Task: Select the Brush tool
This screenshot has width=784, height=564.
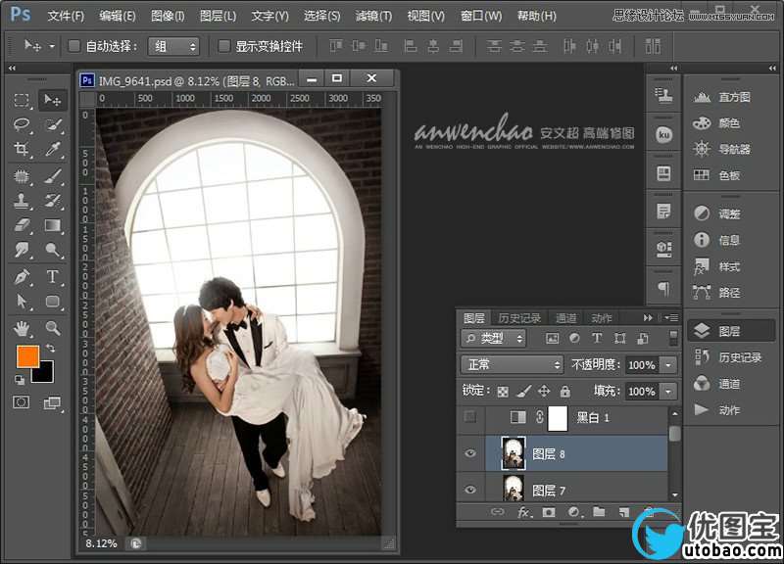Action: point(52,176)
